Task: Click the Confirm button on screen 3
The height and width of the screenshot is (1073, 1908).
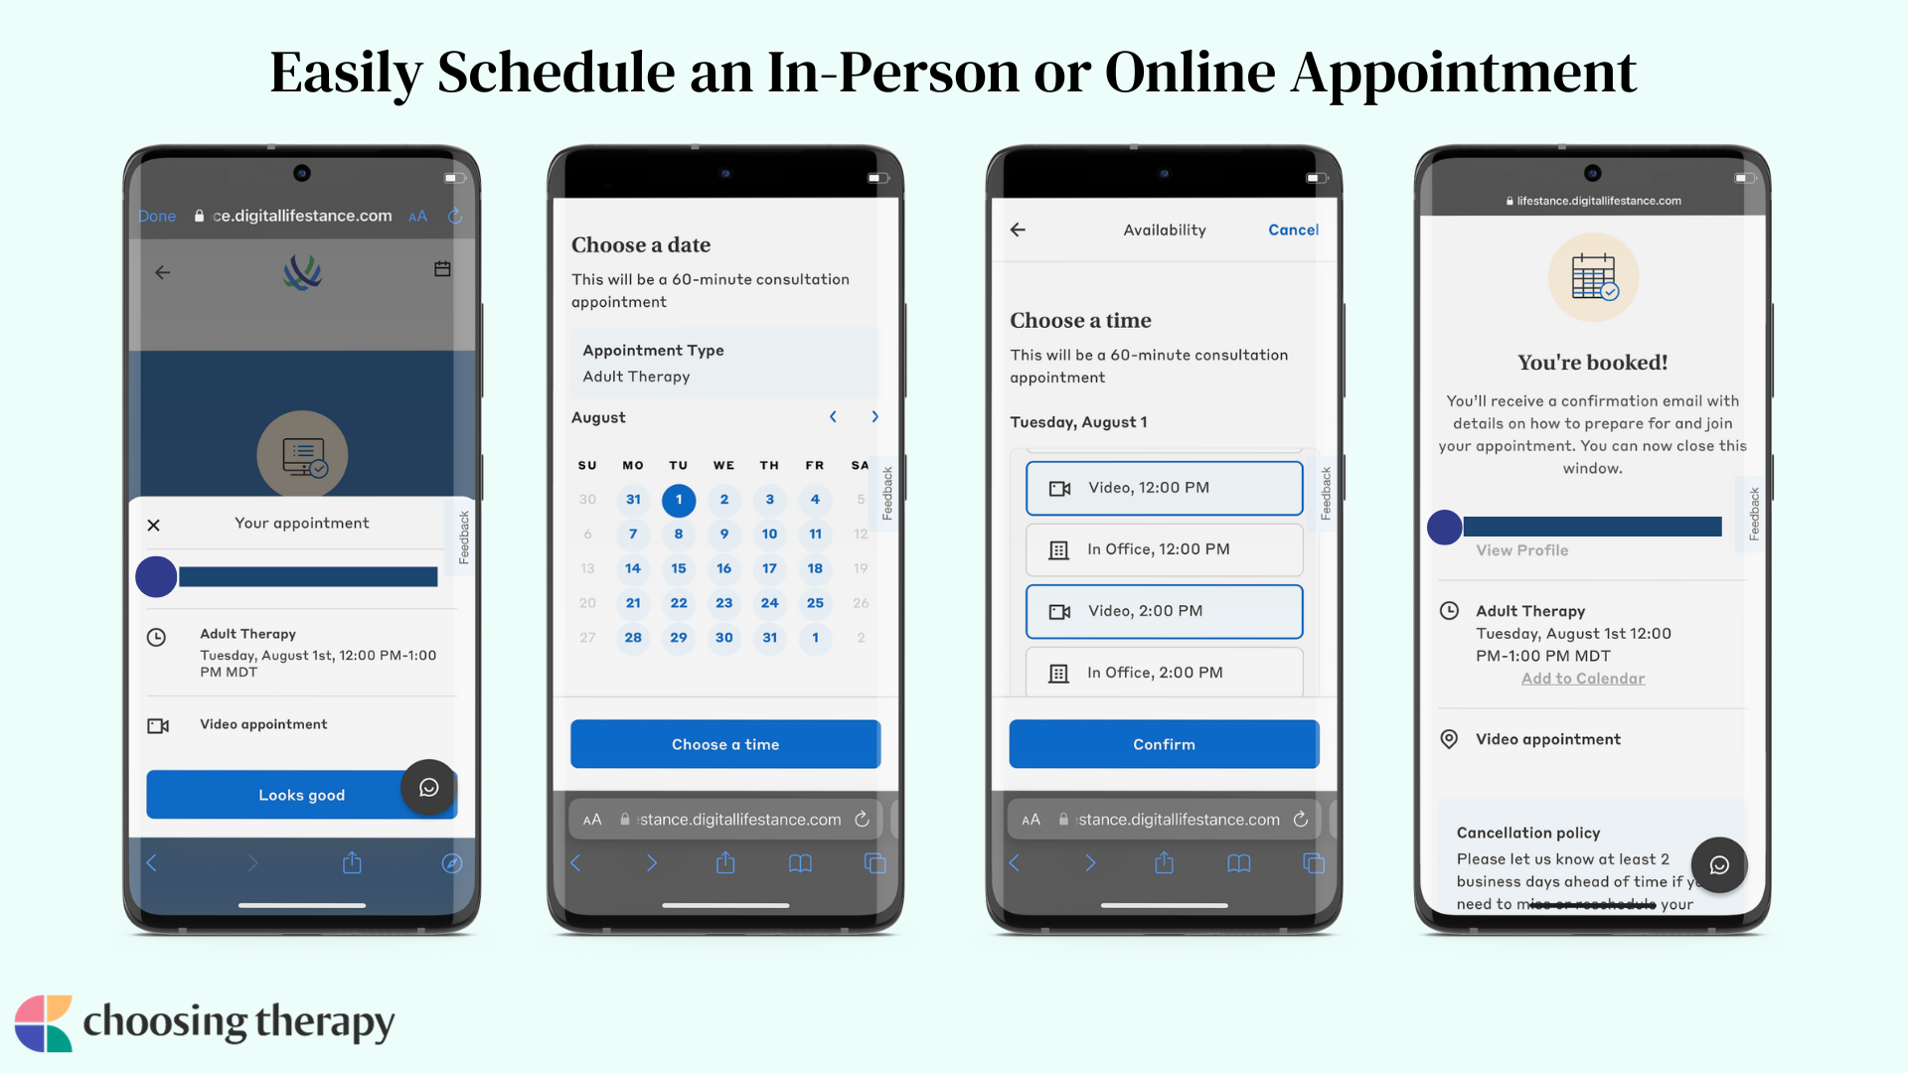Action: [1164, 744]
